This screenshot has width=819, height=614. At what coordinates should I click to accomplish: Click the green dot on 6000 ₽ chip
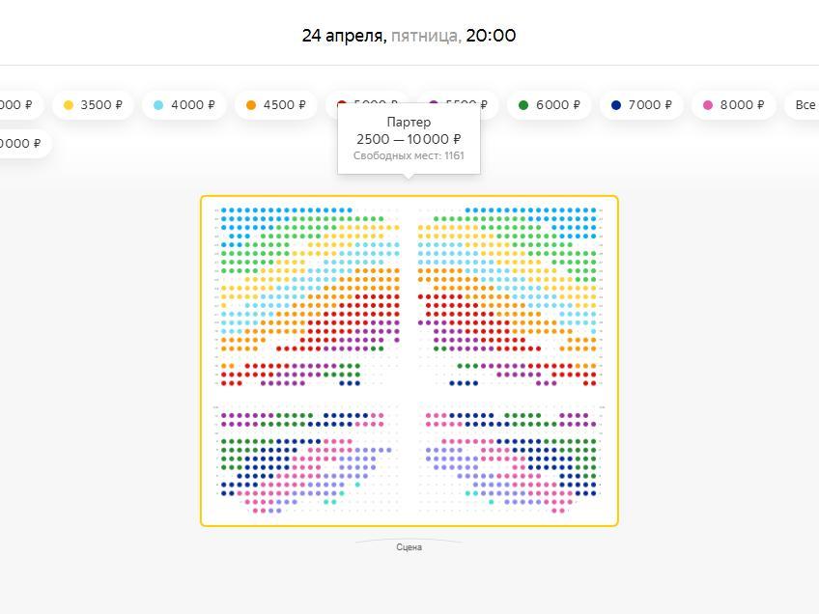pyautogui.click(x=523, y=104)
